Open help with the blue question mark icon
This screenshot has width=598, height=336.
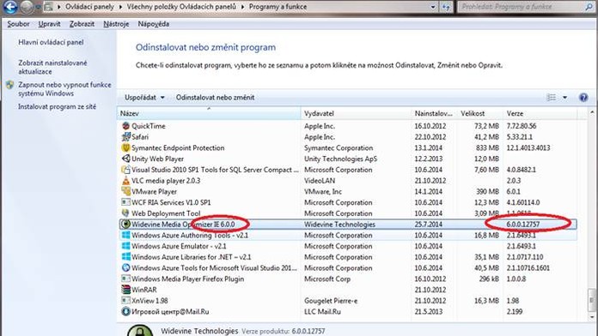point(583,98)
